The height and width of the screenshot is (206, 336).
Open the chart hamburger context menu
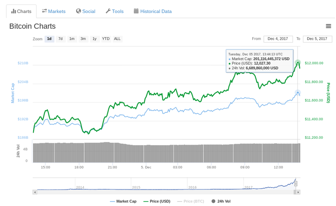click(328, 26)
